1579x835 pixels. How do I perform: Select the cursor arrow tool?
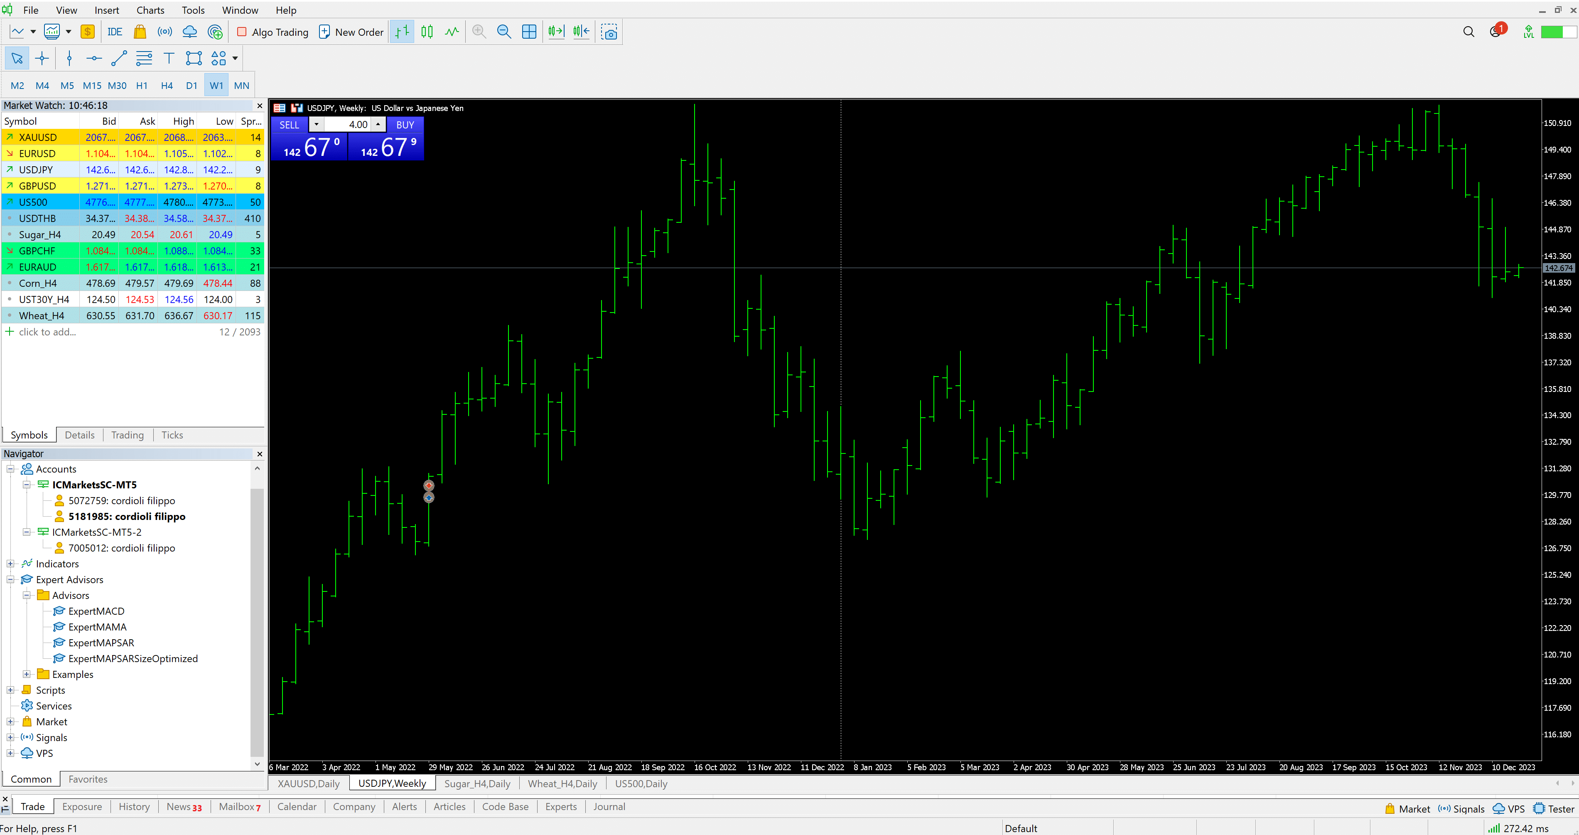17,58
